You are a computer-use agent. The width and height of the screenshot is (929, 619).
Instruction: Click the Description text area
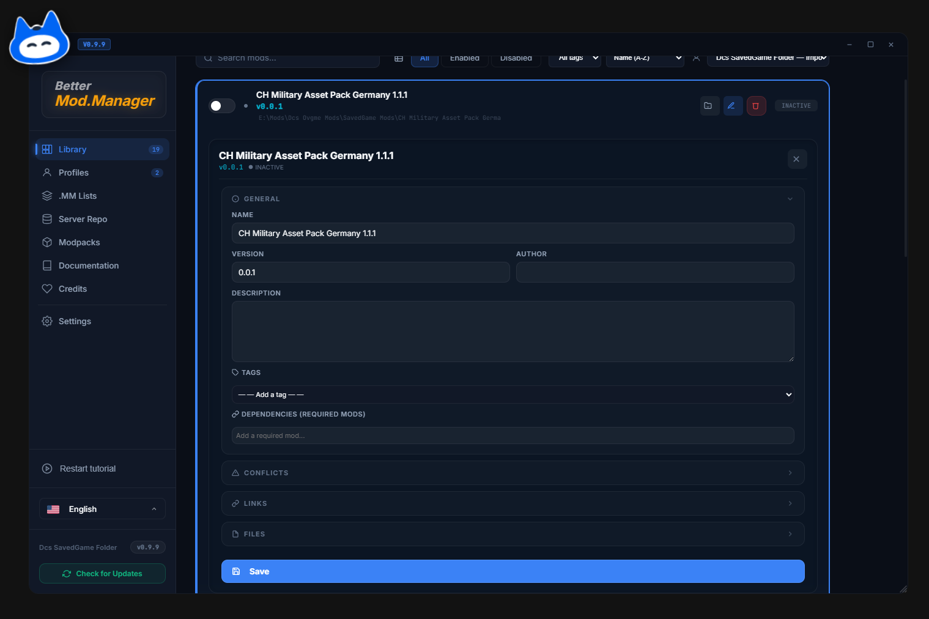(513, 332)
